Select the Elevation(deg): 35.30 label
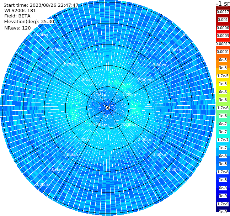Viewport: 230px width, 216px height. pyautogui.click(x=29, y=22)
